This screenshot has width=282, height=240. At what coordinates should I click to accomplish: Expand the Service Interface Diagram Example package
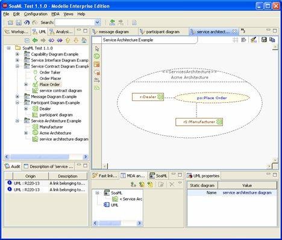[x=17, y=60]
